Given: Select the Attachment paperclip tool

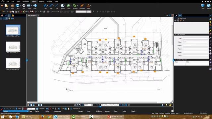Looking at the screenshot, I should (82, 6).
